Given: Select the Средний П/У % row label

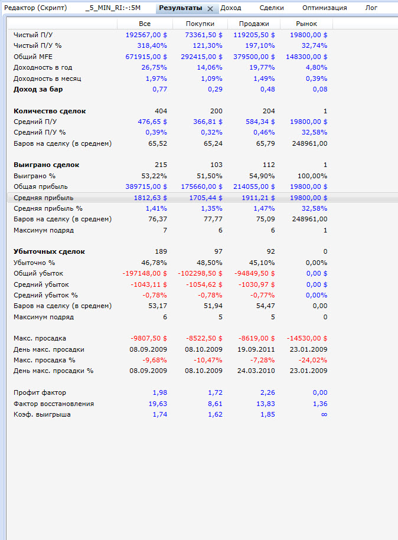Looking at the screenshot, I should (40, 132).
